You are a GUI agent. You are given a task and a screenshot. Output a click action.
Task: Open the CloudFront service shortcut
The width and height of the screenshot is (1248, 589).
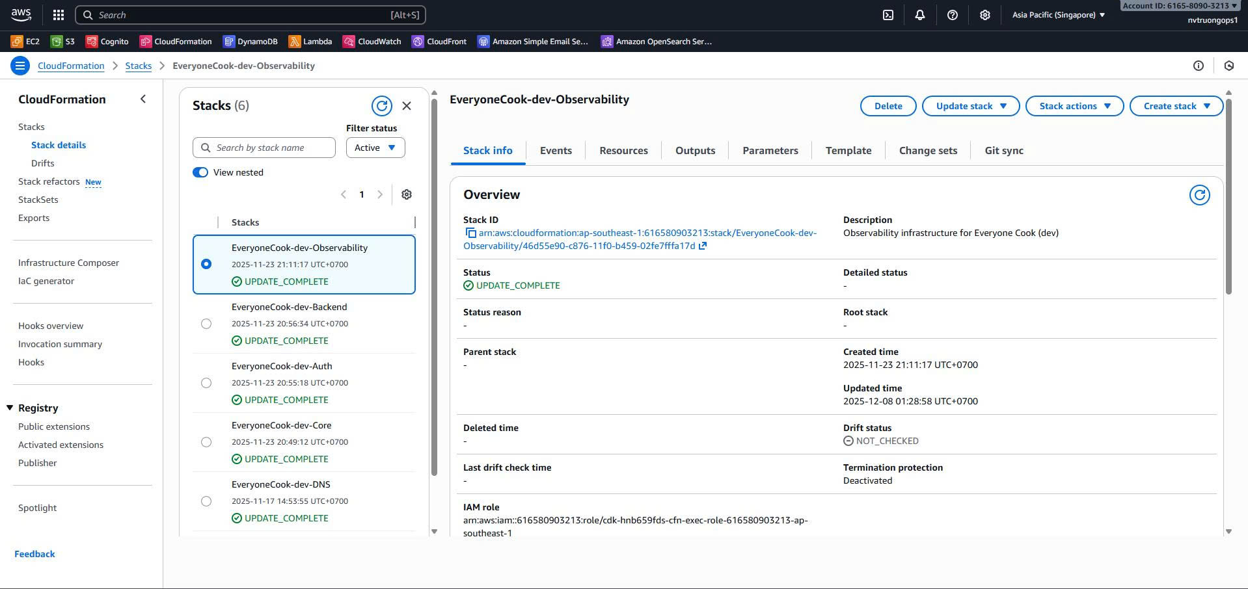439,42
